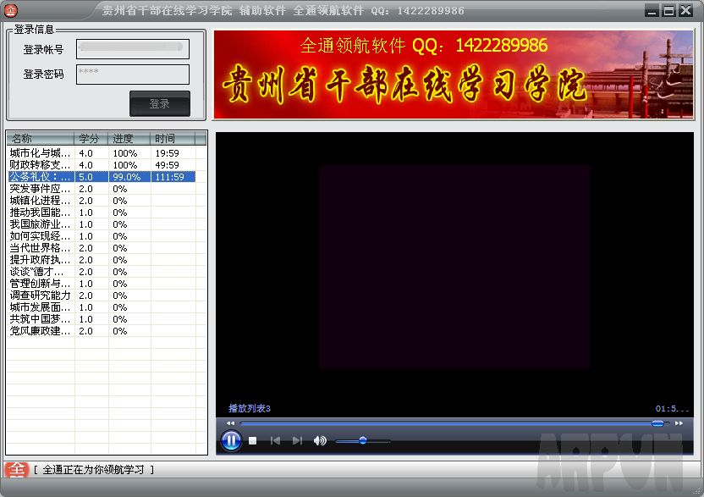704x497 pixels.
Task: Click inside the 登录密码 password field
Action: (131, 75)
